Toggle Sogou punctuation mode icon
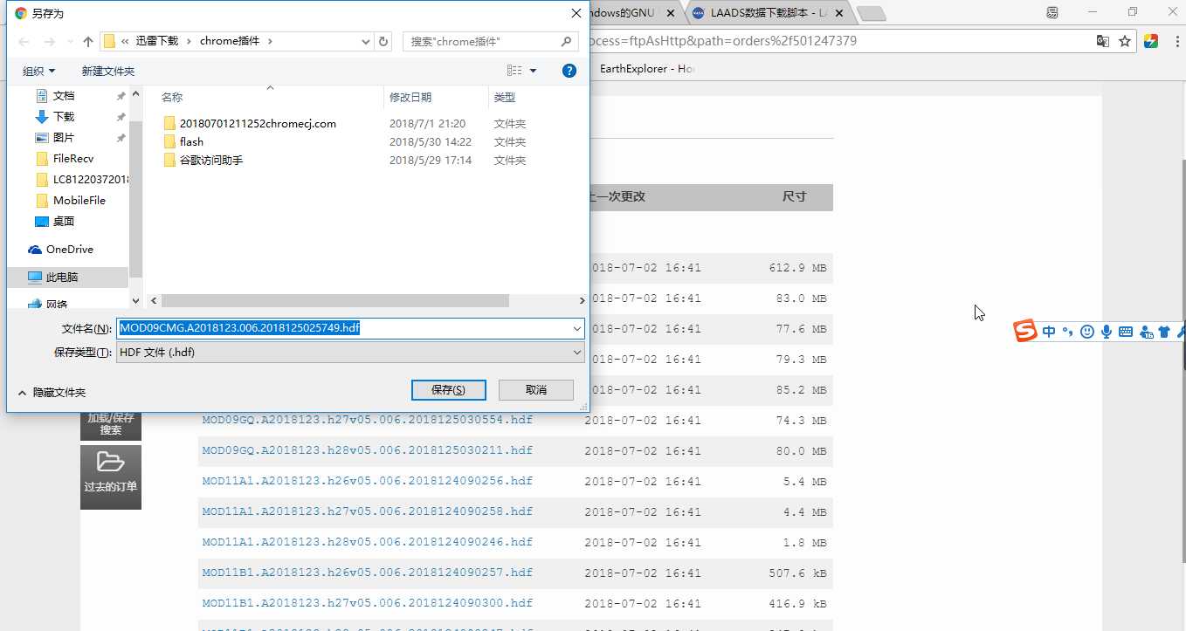Screen dimensions: 1186x631 point(1067,332)
